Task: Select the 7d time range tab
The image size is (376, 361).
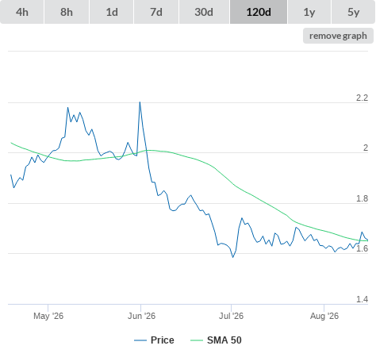Action: (156, 12)
